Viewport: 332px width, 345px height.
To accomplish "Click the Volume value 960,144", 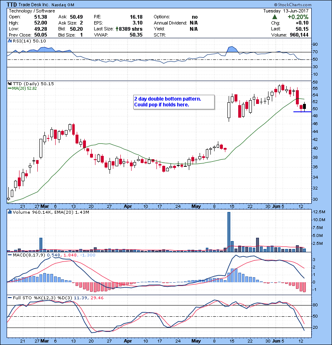I will click(299, 35).
